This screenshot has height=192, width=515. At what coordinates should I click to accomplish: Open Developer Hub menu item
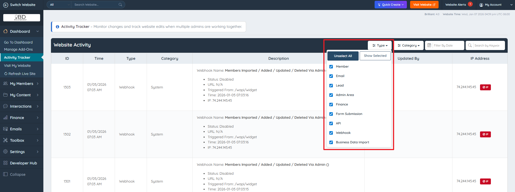click(22, 163)
